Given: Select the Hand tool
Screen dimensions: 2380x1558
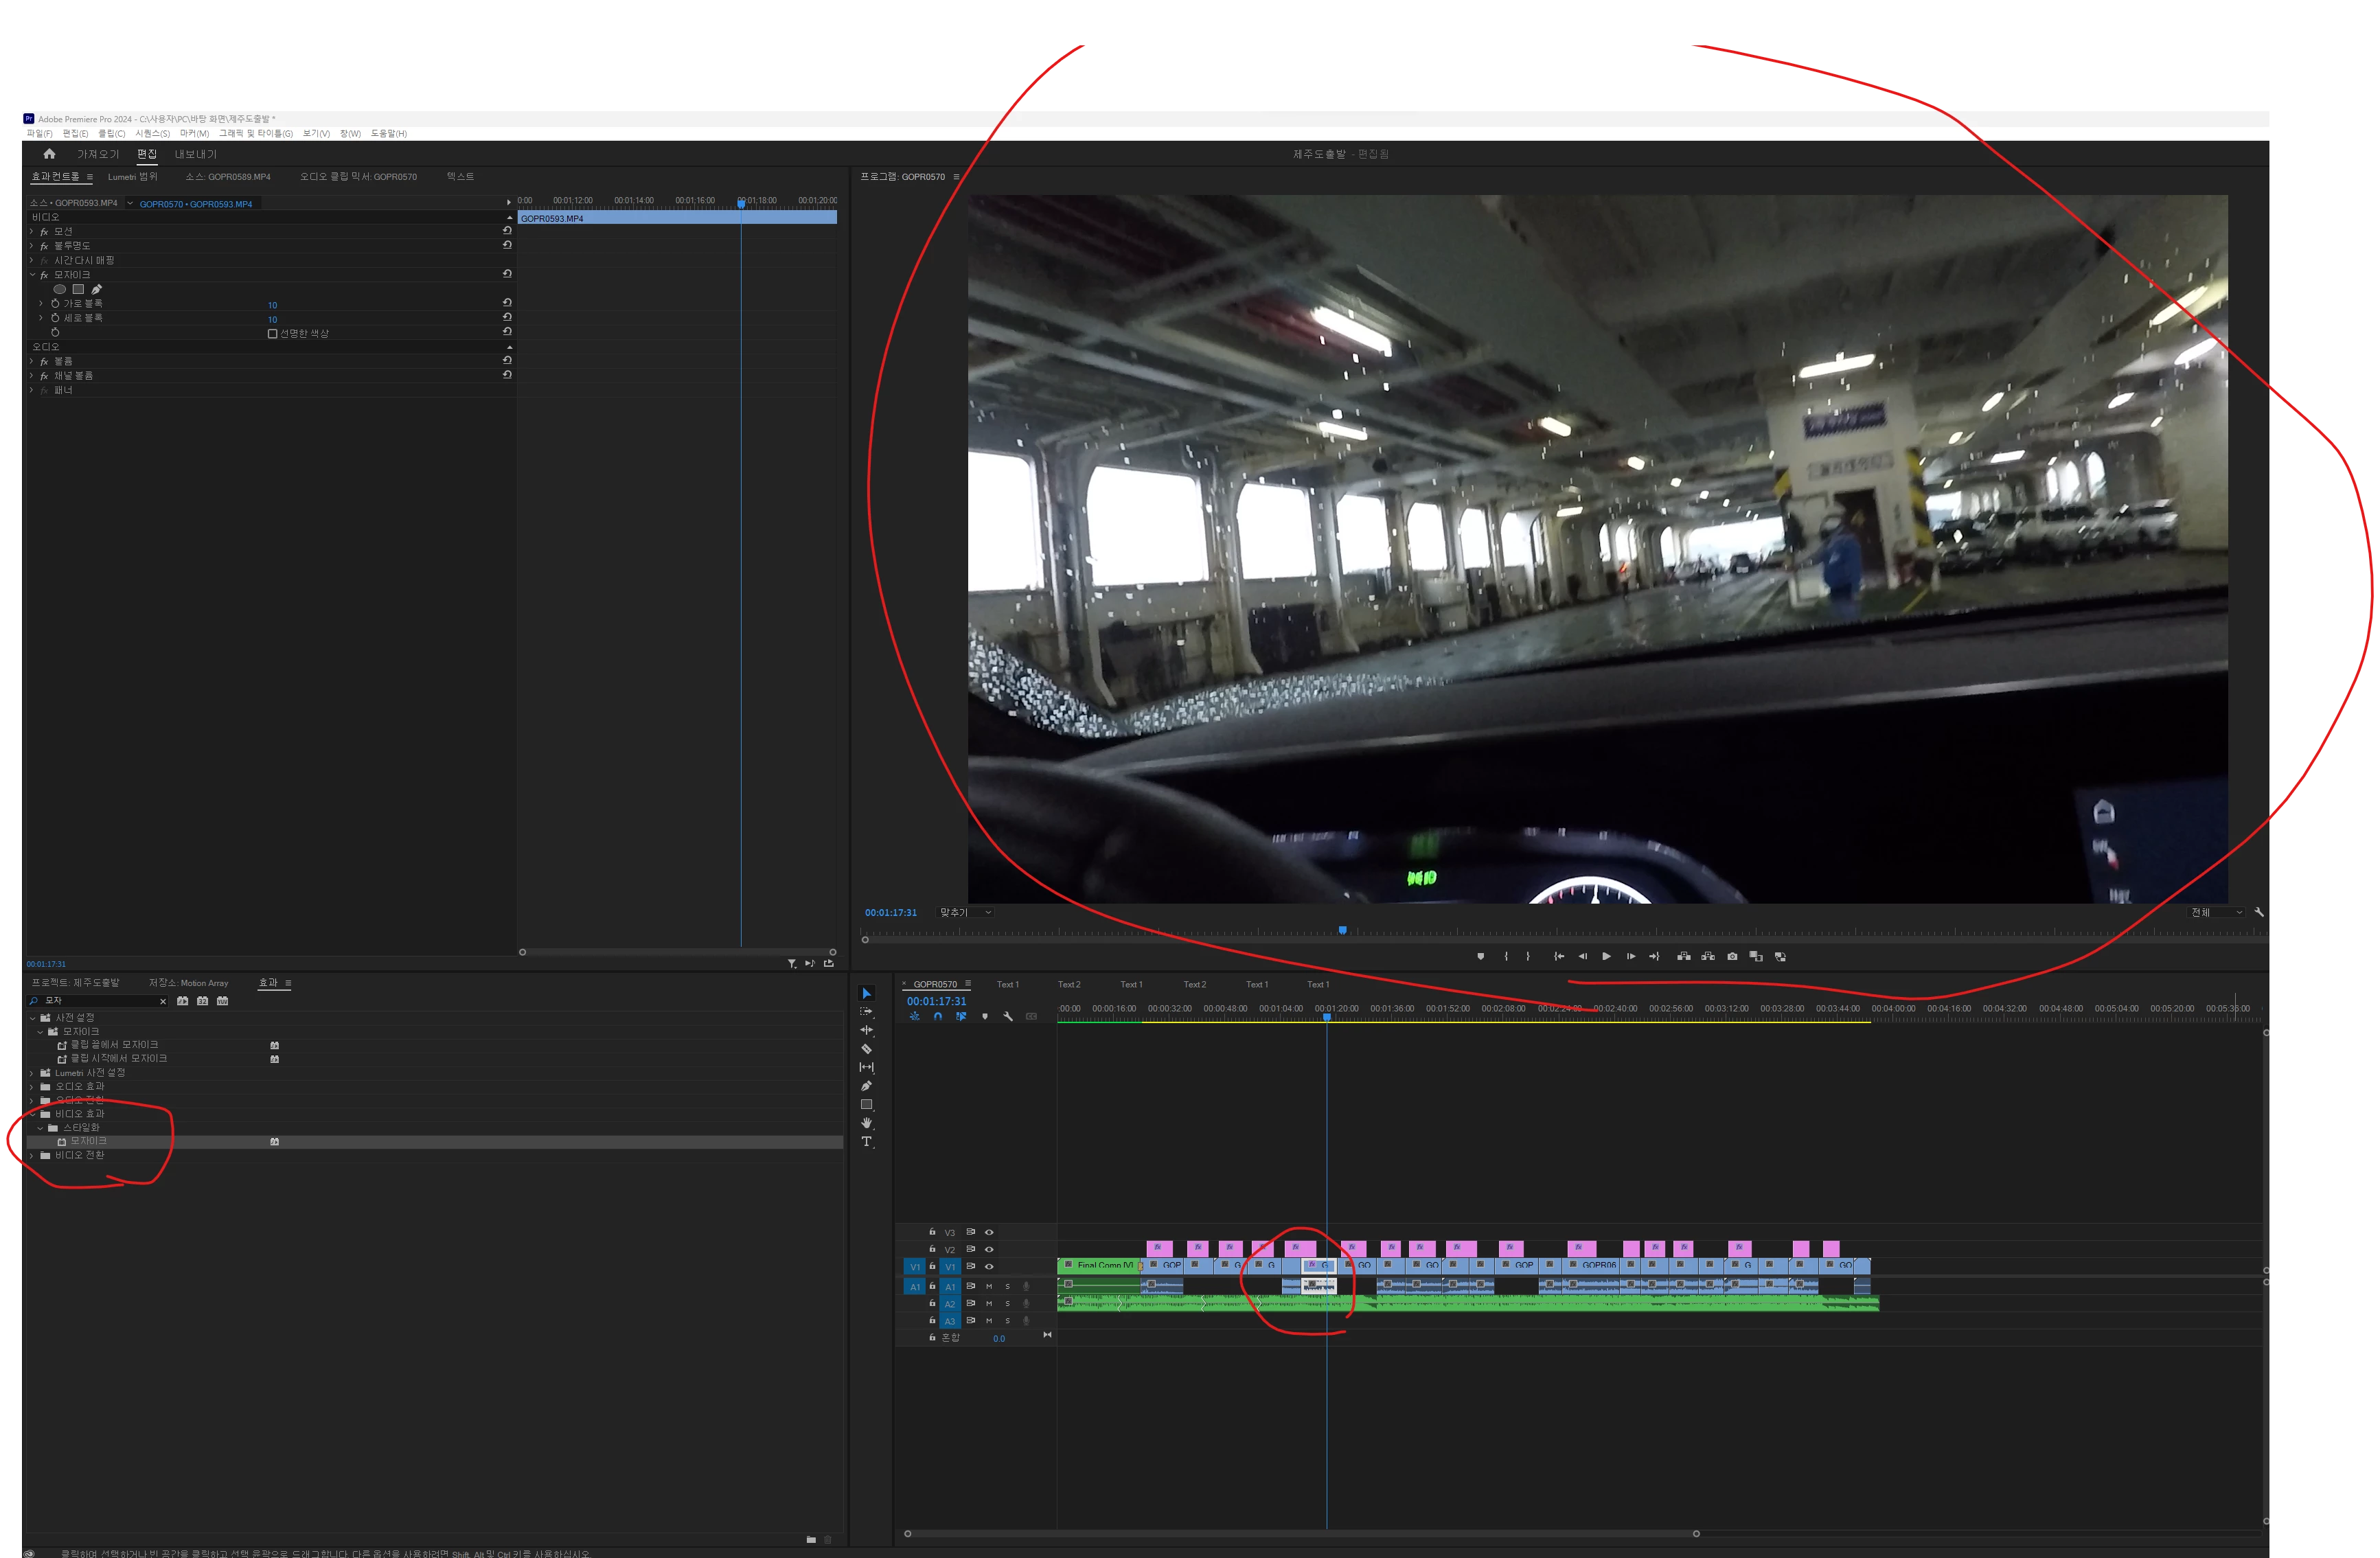Looking at the screenshot, I should (x=866, y=1123).
